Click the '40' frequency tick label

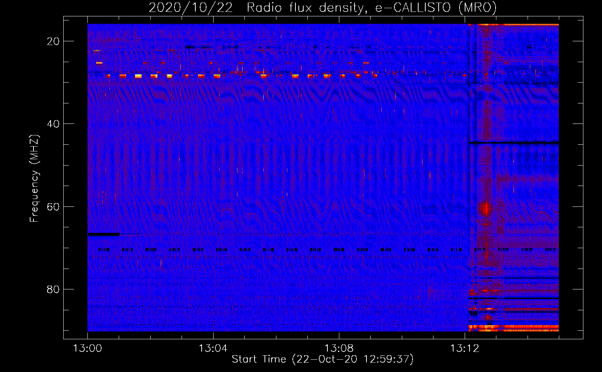click(53, 124)
